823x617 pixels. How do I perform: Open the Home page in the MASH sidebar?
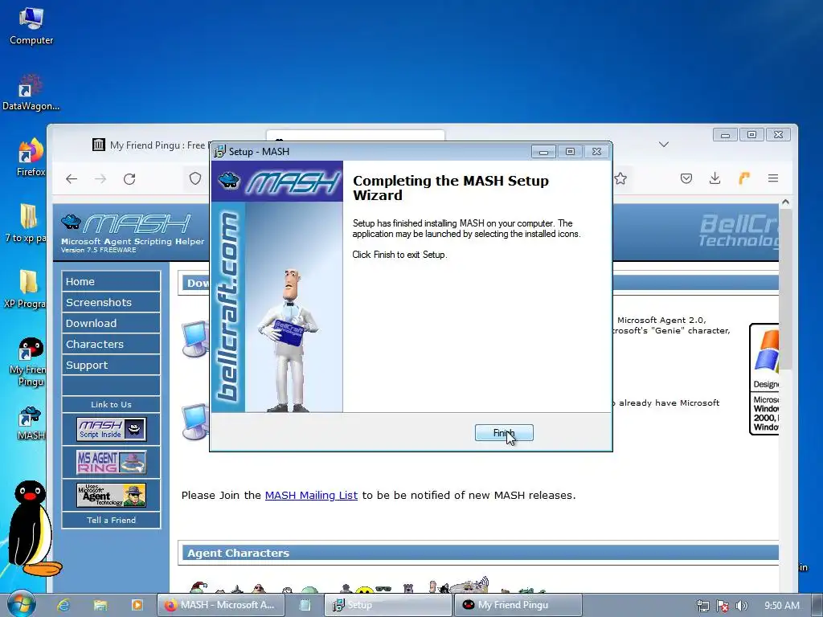pyautogui.click(x=111, y=281)
